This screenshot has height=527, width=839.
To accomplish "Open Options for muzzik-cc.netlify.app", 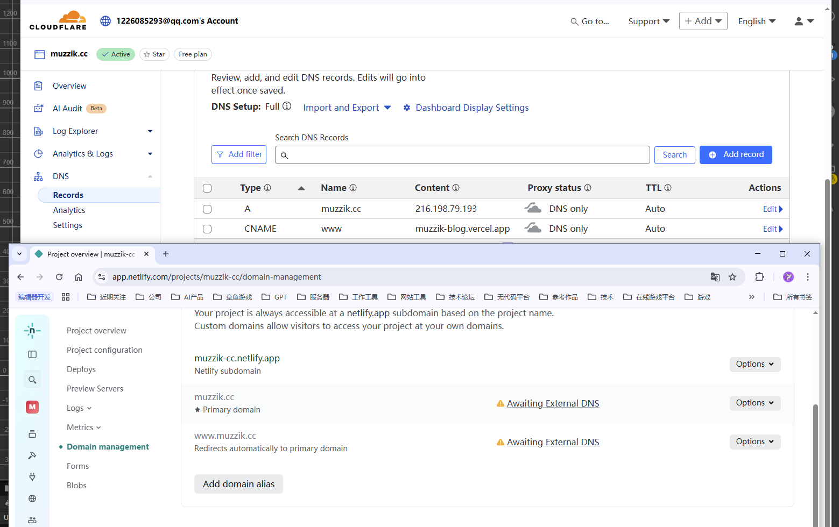I will coord(755,364).
